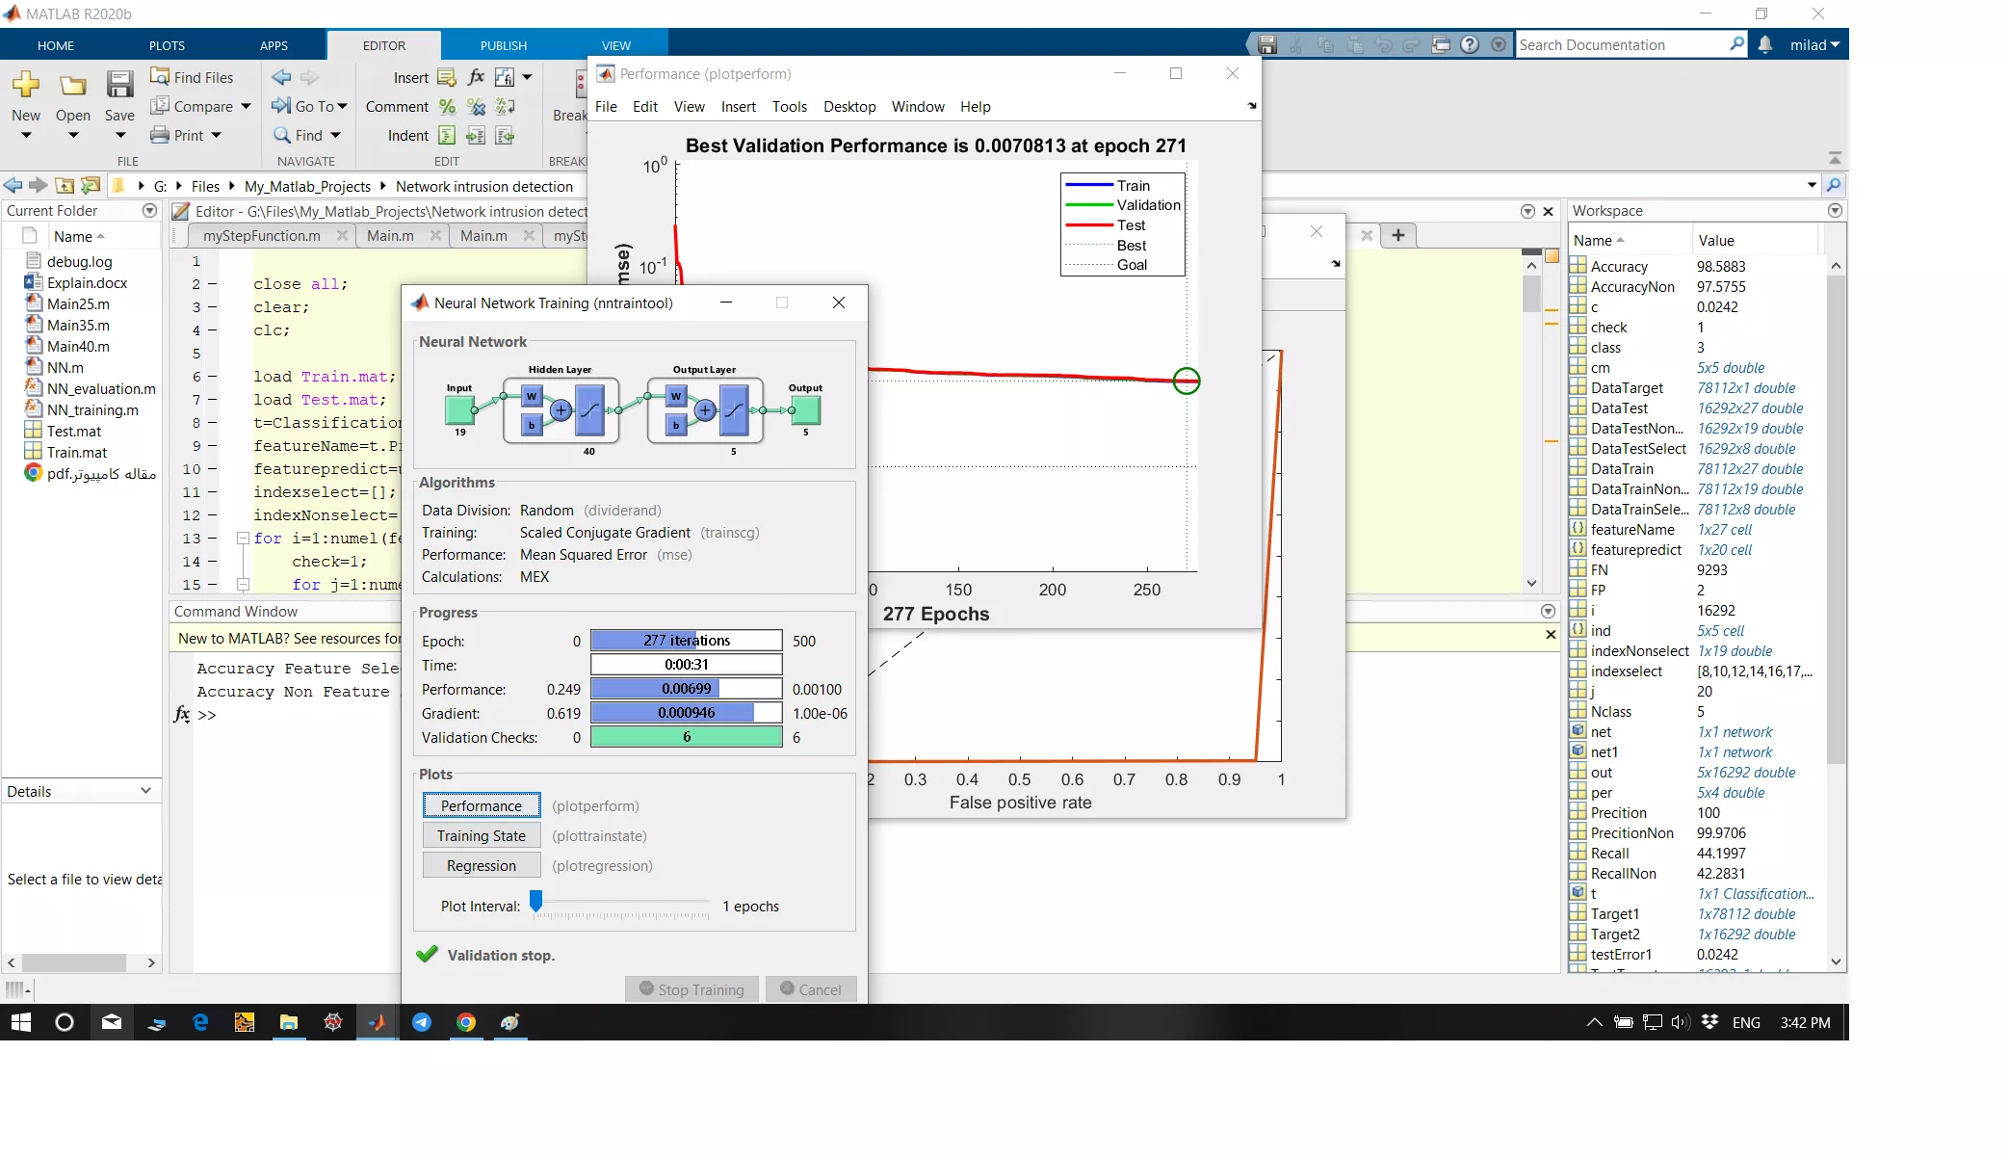Screen dimensions: 2009x1158
Task: Click the Save floppy disk icon in ribbon
Action: point(119,85)
